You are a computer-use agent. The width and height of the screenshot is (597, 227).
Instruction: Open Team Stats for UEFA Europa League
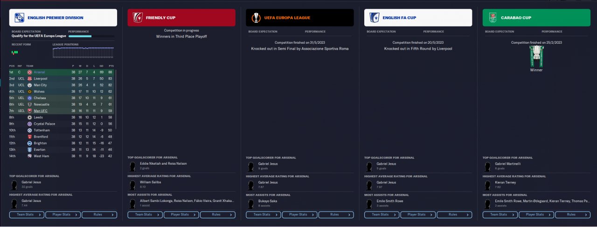tap(264, 214)
